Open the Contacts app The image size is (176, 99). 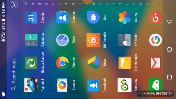tap(62, 17)
